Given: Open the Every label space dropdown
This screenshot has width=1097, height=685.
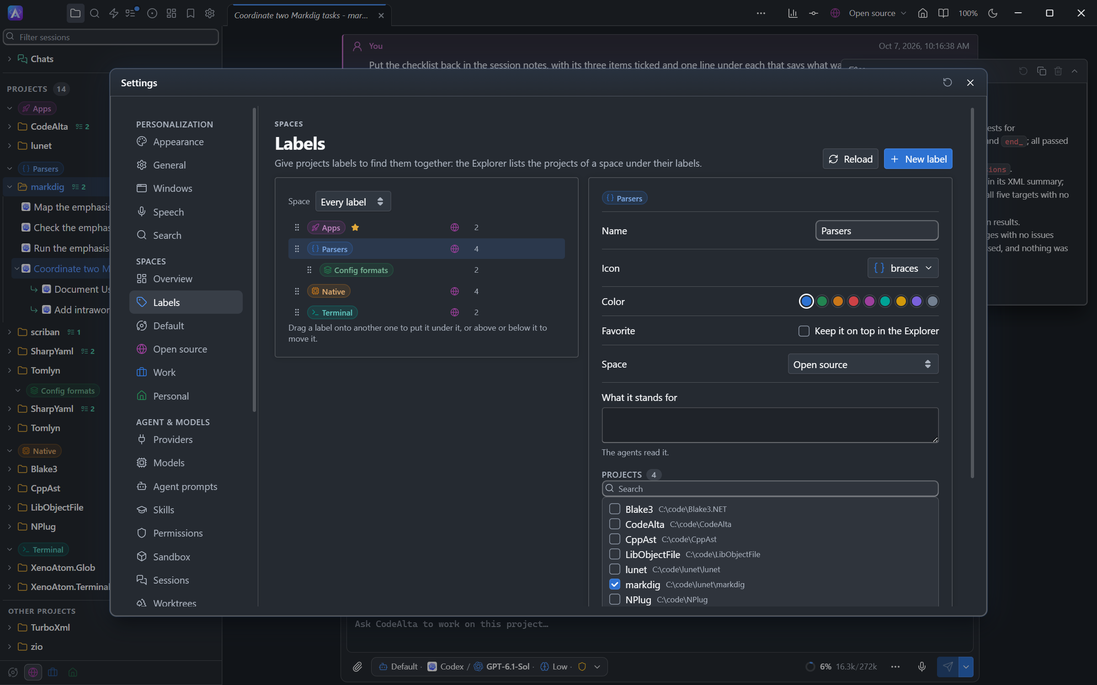Looking at the screenshot, I should [x=353, y=201].
